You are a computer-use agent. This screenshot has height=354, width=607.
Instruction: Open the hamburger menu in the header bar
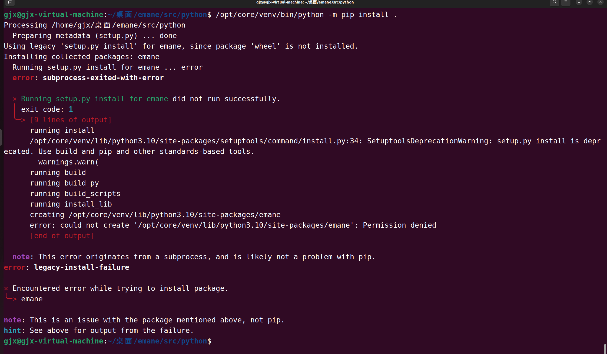(566, 3)
